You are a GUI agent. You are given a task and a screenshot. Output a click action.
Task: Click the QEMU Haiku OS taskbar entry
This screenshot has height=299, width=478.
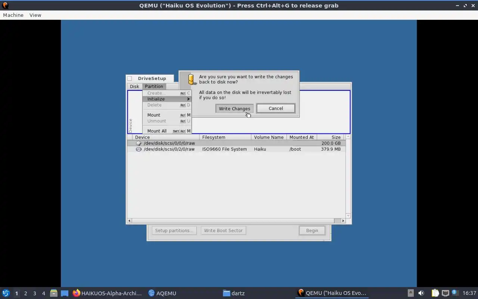pos(332,293)
